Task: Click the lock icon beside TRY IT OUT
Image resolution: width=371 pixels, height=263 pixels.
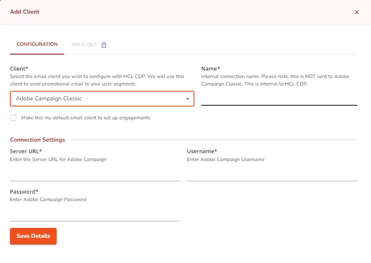Action: 104,45
